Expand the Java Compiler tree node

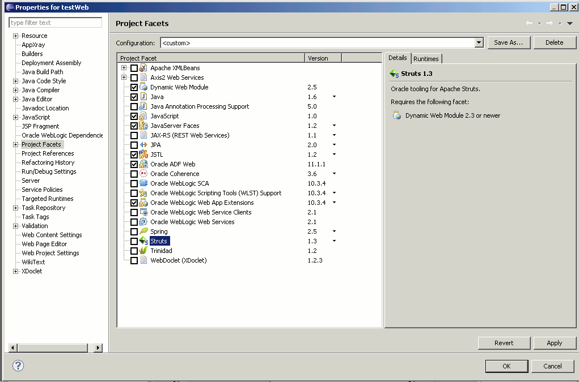[x=15, y=90]
